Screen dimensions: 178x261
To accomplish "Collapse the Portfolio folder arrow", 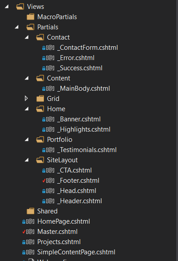I will (27, 140).
